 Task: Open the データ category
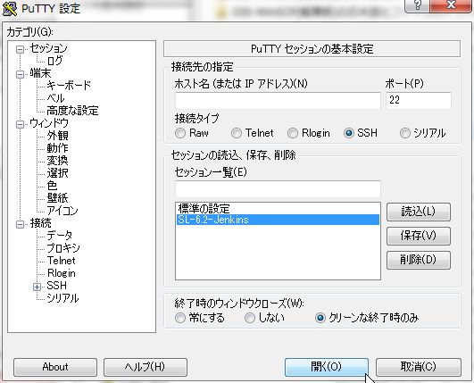(x=60, y=236)
